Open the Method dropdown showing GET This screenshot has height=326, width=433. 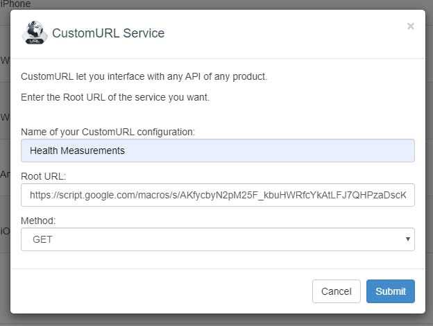pos(217,239)
